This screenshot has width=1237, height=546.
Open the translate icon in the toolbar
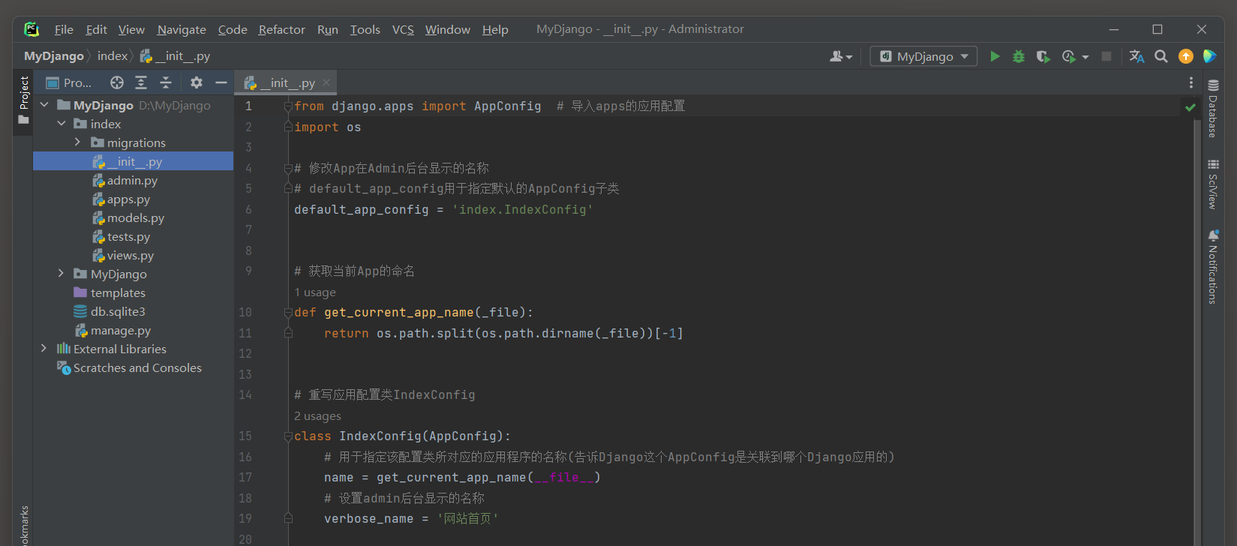1136,56
